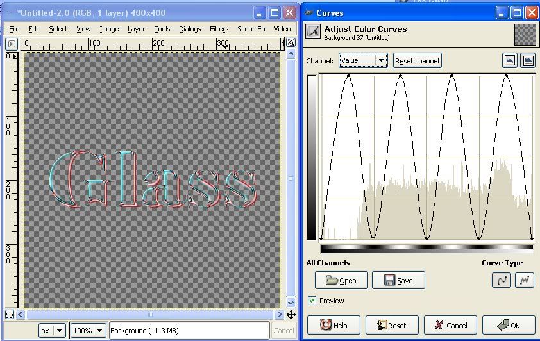
Task: Click the horizontal gradient bar below curve
Action: click(x=426, y=248)
